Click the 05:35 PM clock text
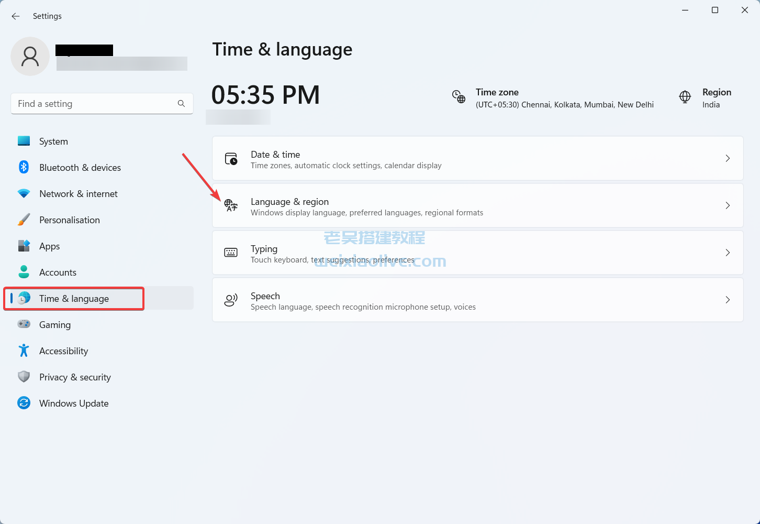 tap(265, 95)
